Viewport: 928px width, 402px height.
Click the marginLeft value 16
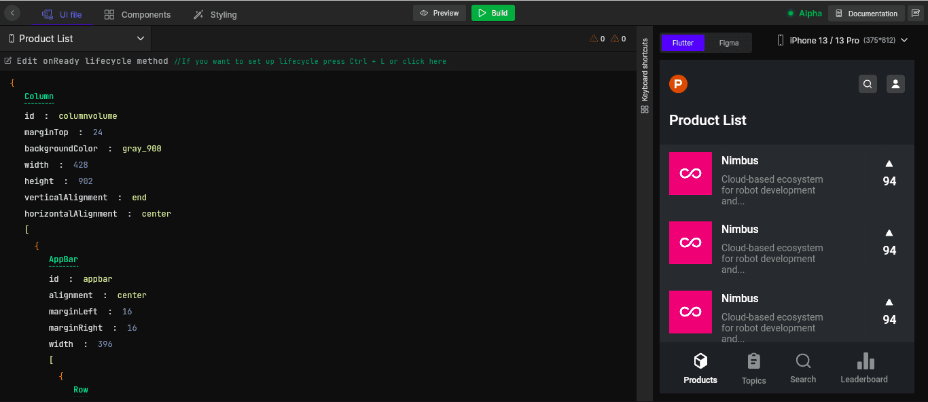127,312
